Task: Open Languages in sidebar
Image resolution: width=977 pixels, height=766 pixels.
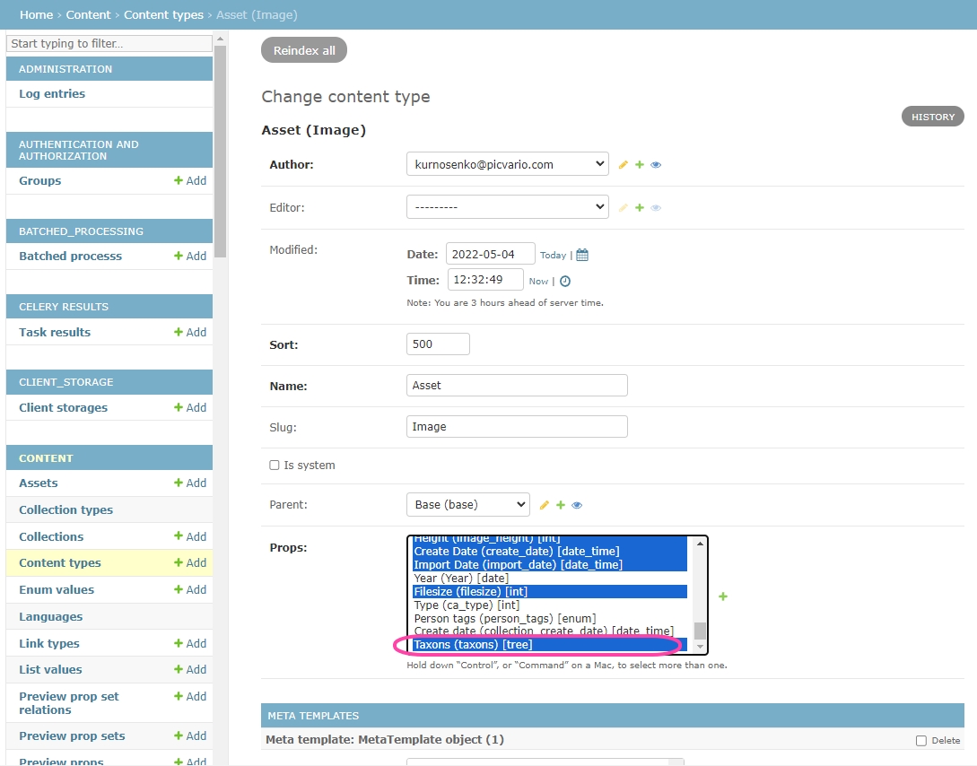Action: (x=50, y=616)
